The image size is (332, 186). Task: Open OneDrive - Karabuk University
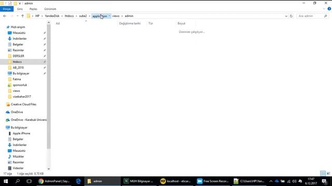coord(29,120)
